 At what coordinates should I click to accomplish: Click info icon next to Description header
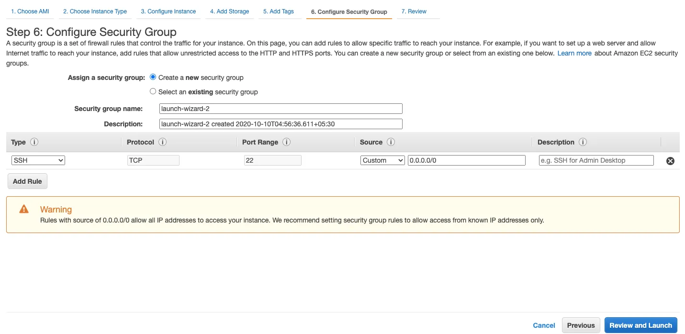pos(583,142)
